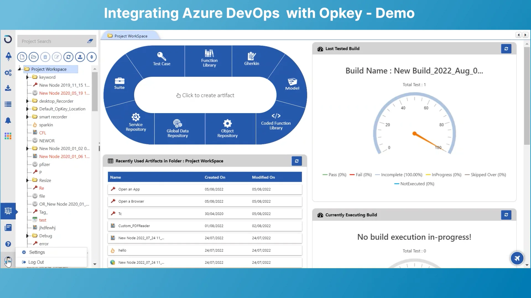
Task: Select the pfizer tree item
Action: 45,164
